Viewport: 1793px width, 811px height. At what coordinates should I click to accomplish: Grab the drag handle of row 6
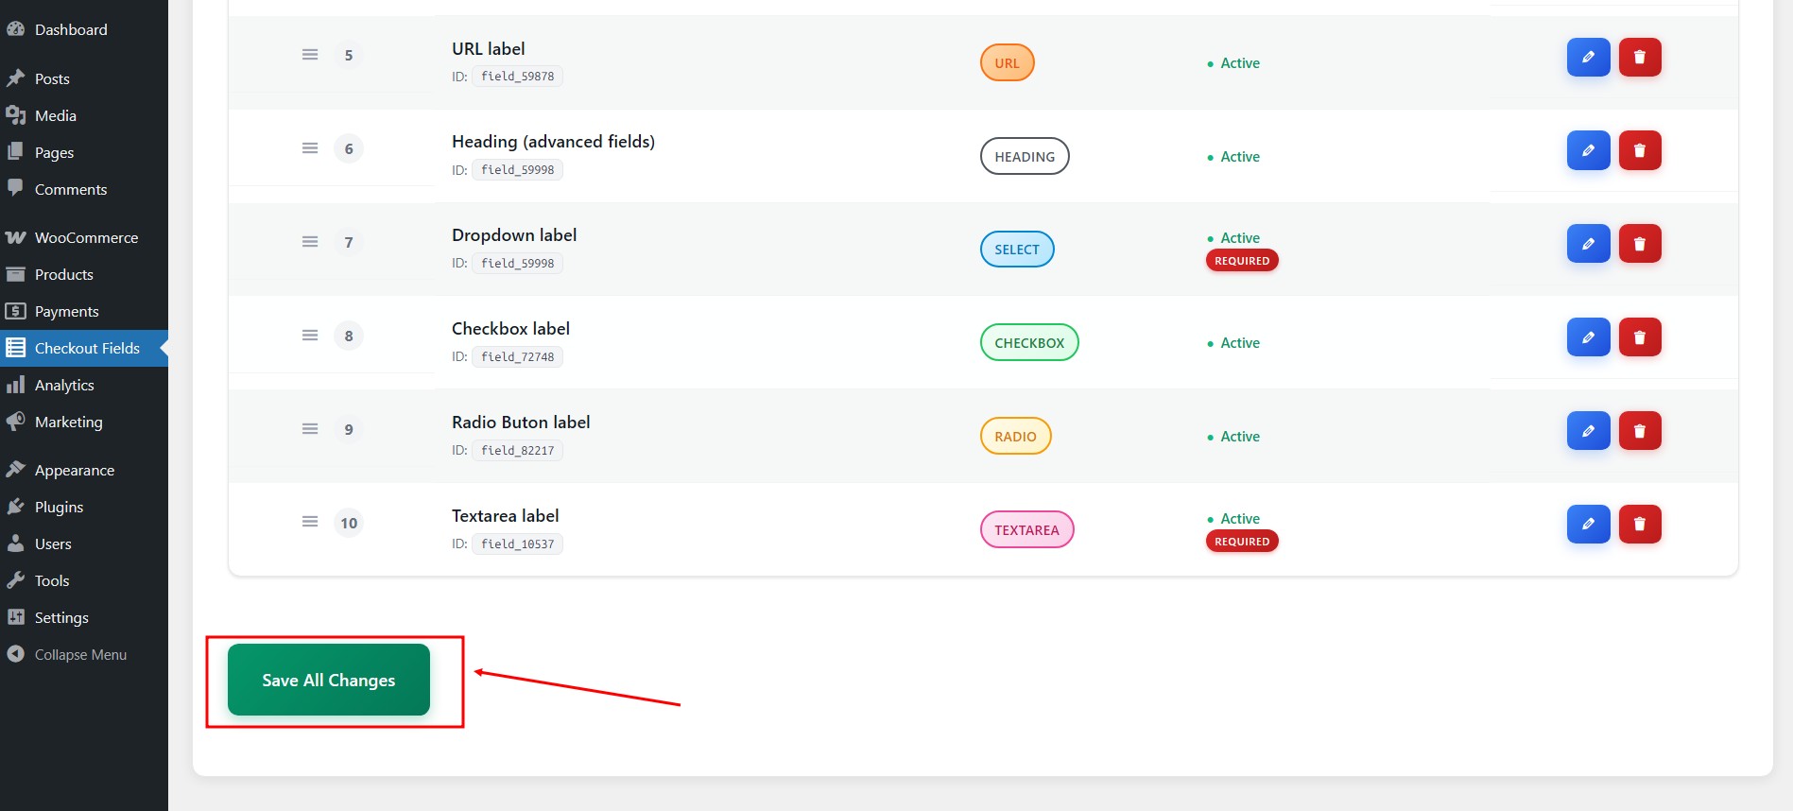(x=310, y=148)
